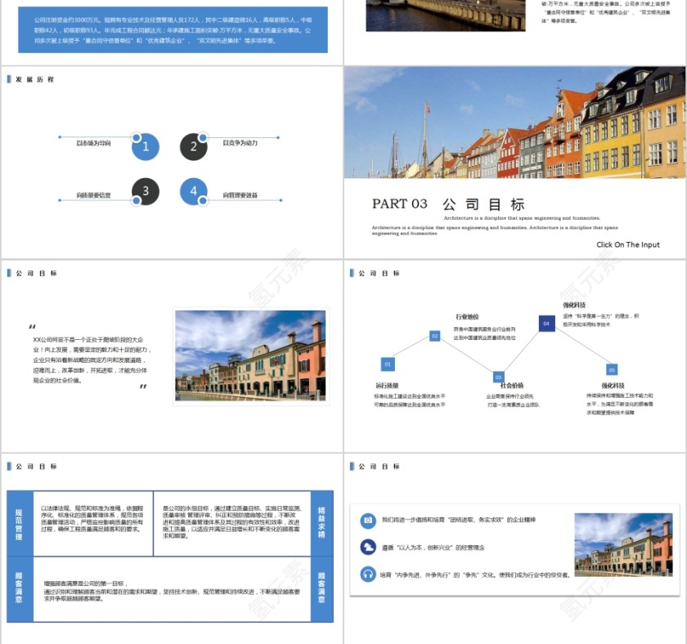Click the PART 03 公司目标 title
This screenshot has height=644, width=687.
tap(448, 204)
